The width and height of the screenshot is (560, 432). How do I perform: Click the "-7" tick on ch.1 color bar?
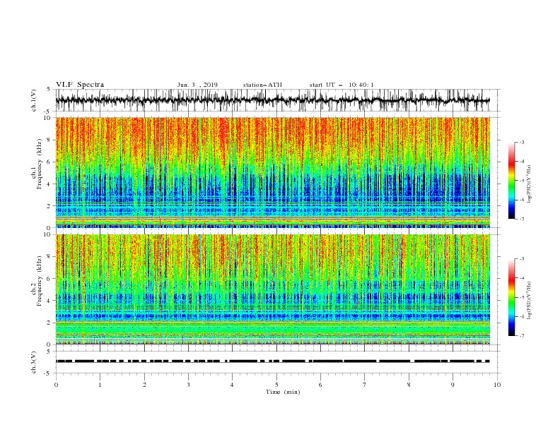pyautogui.click(x=522, y=219)
